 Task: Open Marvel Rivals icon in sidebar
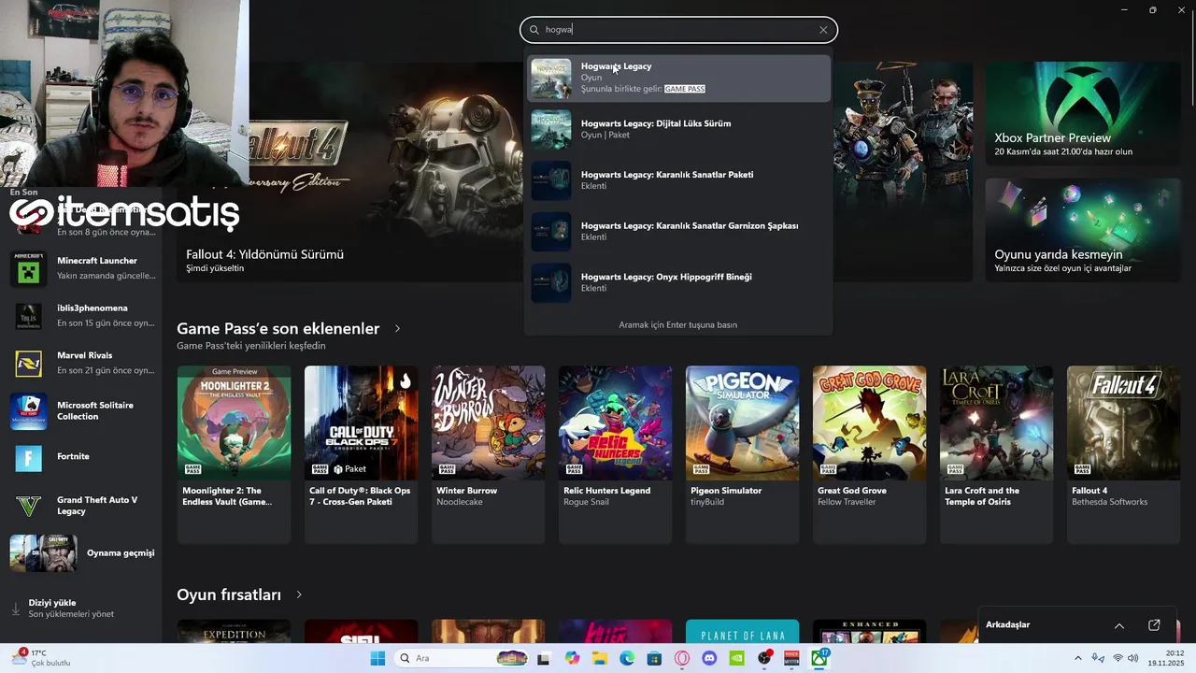pyautogui.click(x=28, y=363)
